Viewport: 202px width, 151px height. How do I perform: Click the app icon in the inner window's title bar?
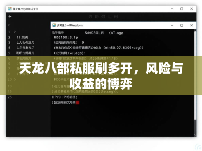[54, 25]
